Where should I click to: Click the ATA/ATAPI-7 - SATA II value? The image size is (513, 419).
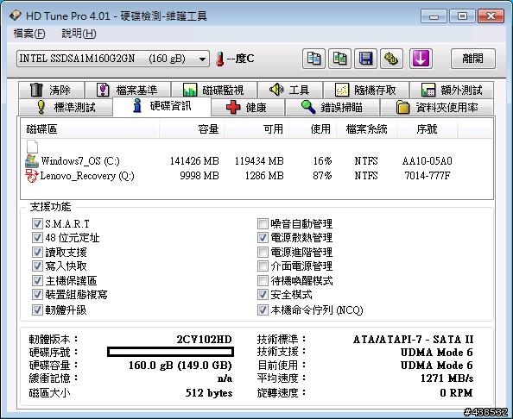(413, 340)
